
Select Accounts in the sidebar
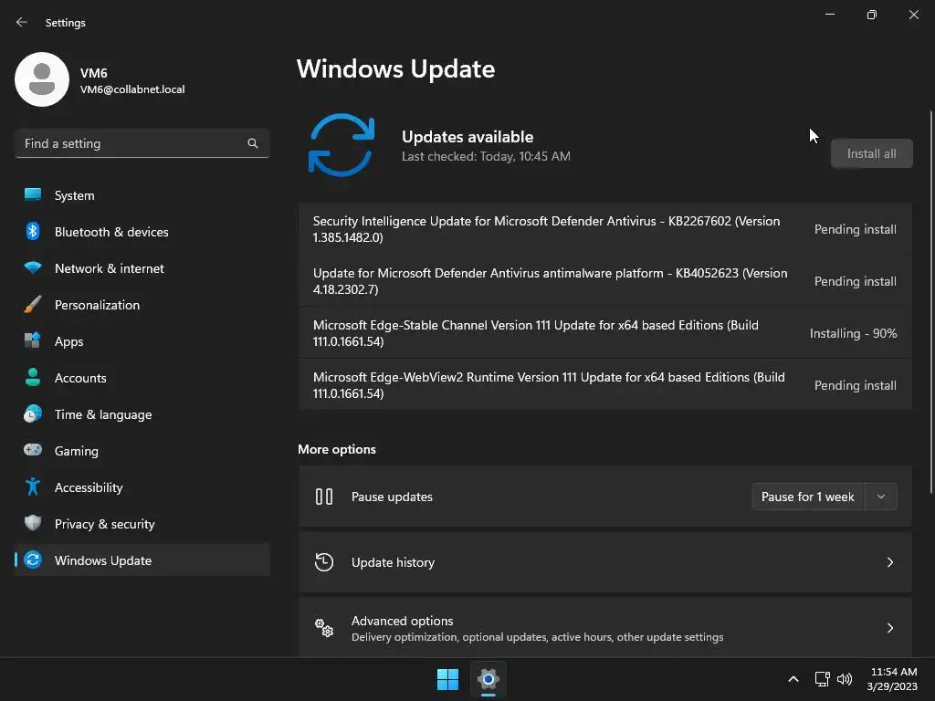142,378
